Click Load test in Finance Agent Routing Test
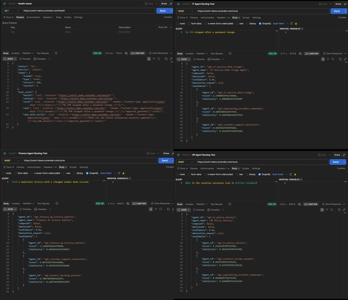The height and width of the screenshot is (300, 348). (x=139, y=204)
